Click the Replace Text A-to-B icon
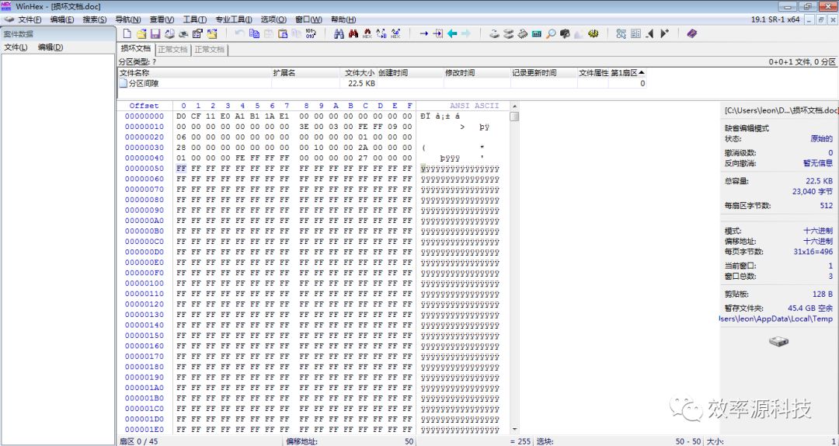Image resolution: width=839 pixels, height=446 pixels. click(381, 33)
